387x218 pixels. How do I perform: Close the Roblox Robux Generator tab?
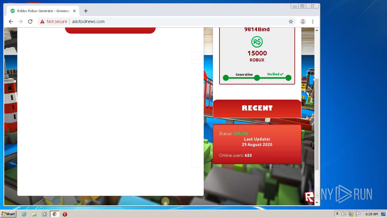pyautogui.click(x=74, y=11)
